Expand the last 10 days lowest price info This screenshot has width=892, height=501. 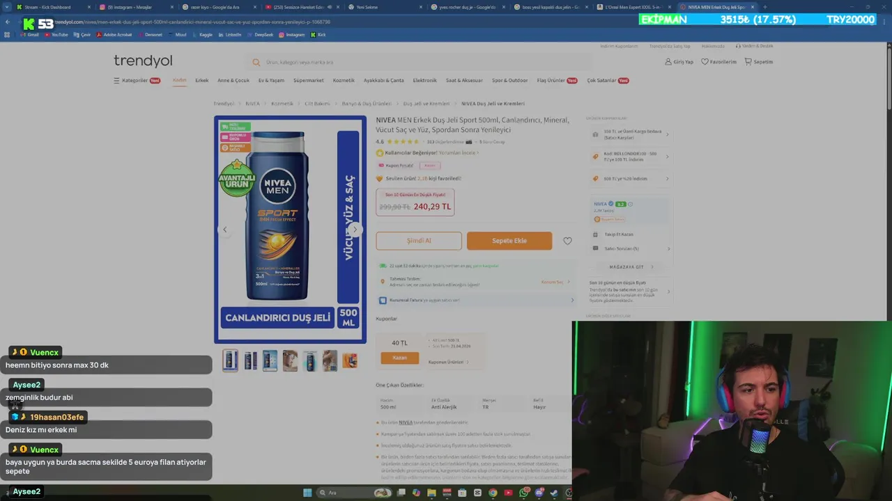630,292
